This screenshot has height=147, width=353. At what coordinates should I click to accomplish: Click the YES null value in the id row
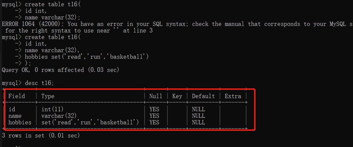click(154, 109)
